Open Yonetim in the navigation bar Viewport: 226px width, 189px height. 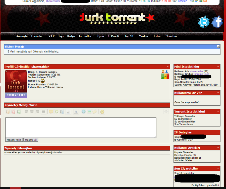(171, 36)
